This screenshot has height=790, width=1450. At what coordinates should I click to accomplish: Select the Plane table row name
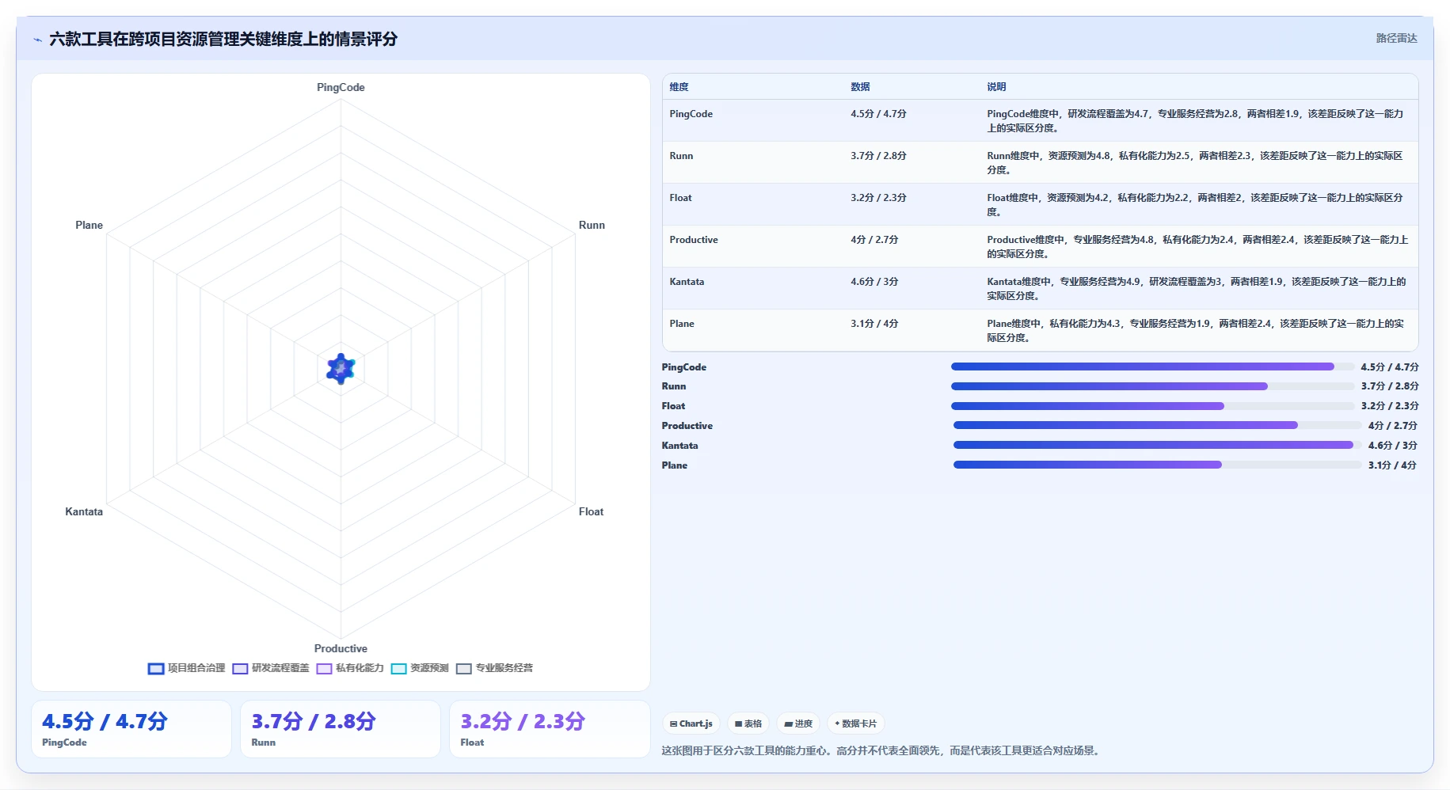click(x=682, y=324)
